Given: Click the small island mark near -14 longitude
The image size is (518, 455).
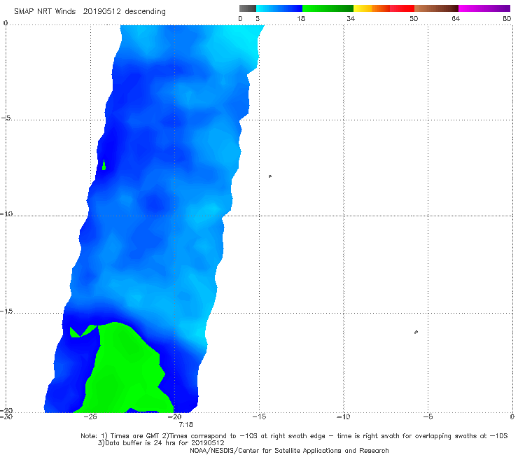Looking at the screenshot, I should (270, 176).
